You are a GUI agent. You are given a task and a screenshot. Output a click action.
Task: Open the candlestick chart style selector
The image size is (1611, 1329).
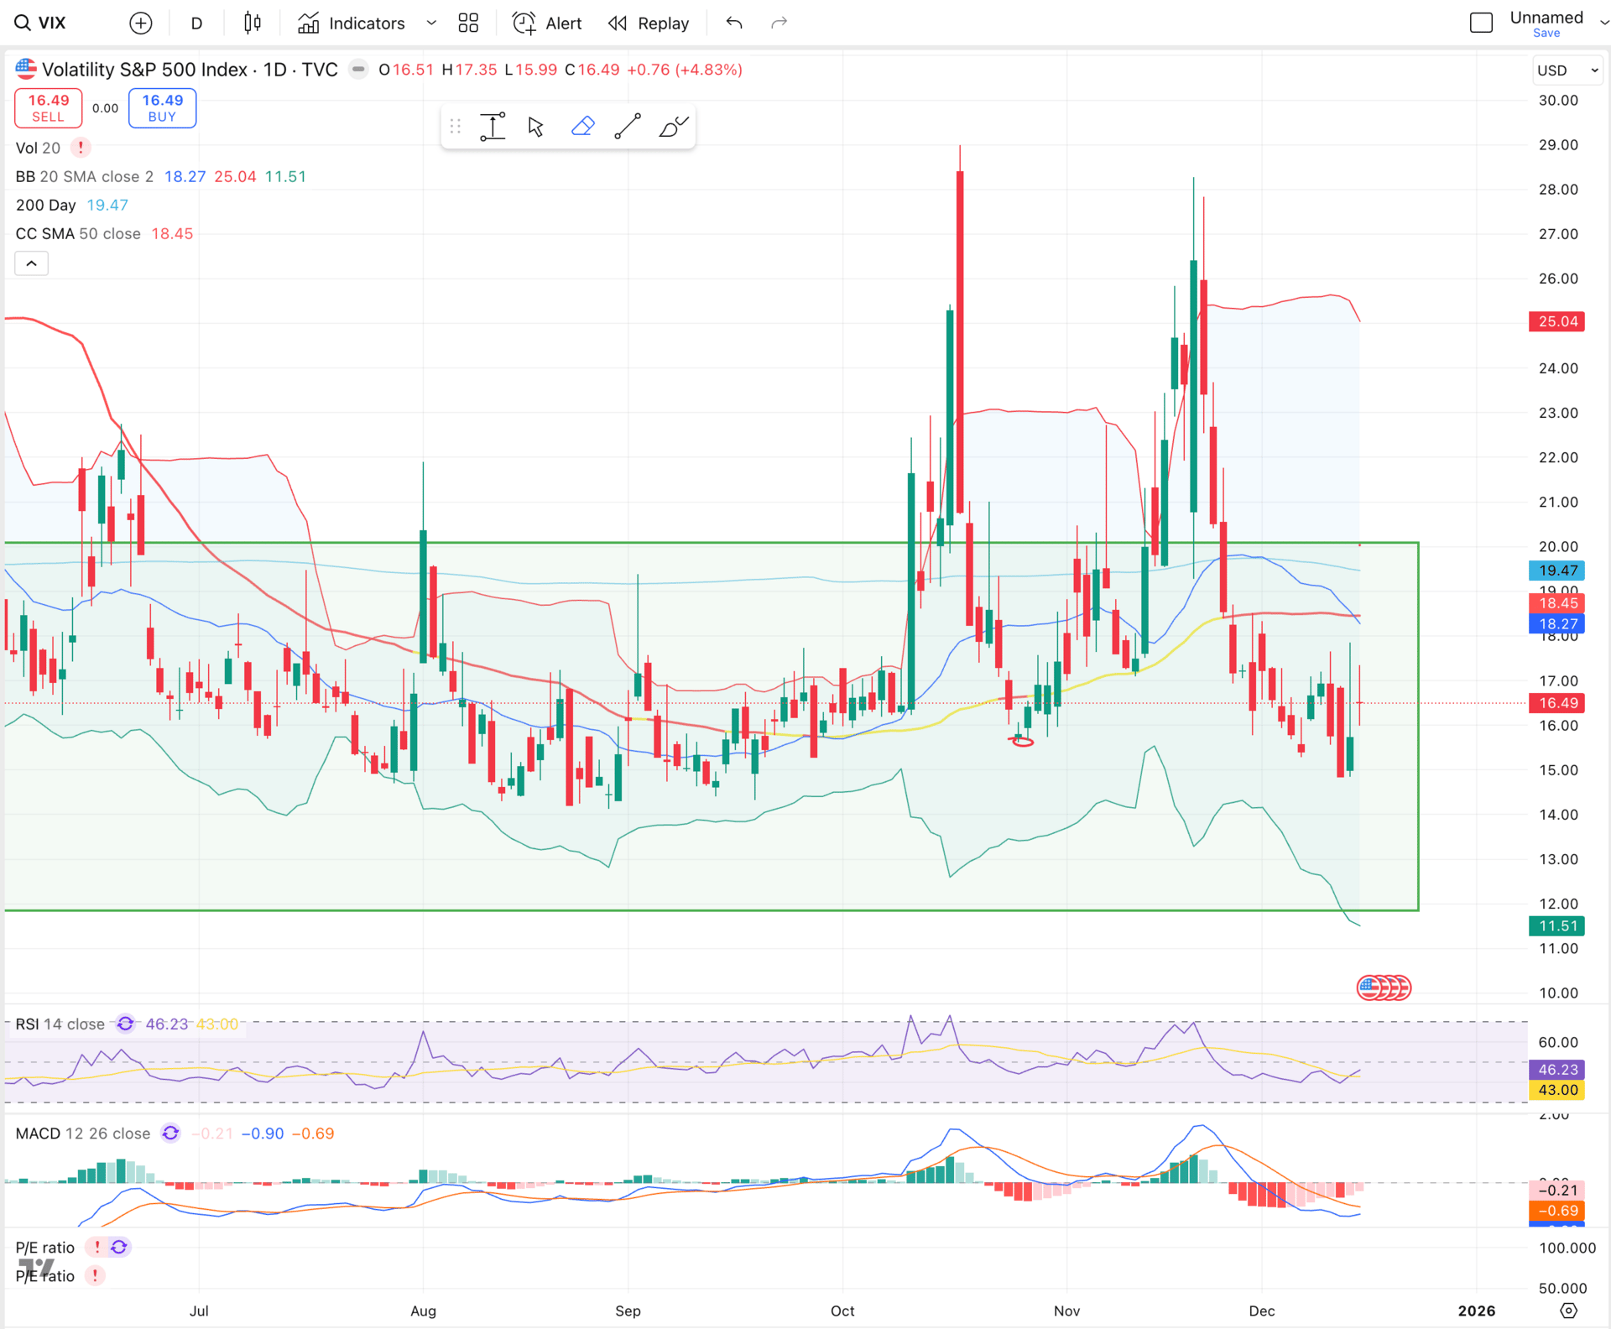[x=252, y=23]
